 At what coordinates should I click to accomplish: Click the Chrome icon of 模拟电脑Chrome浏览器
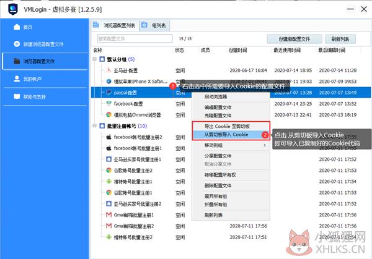[x=108, y=115]
